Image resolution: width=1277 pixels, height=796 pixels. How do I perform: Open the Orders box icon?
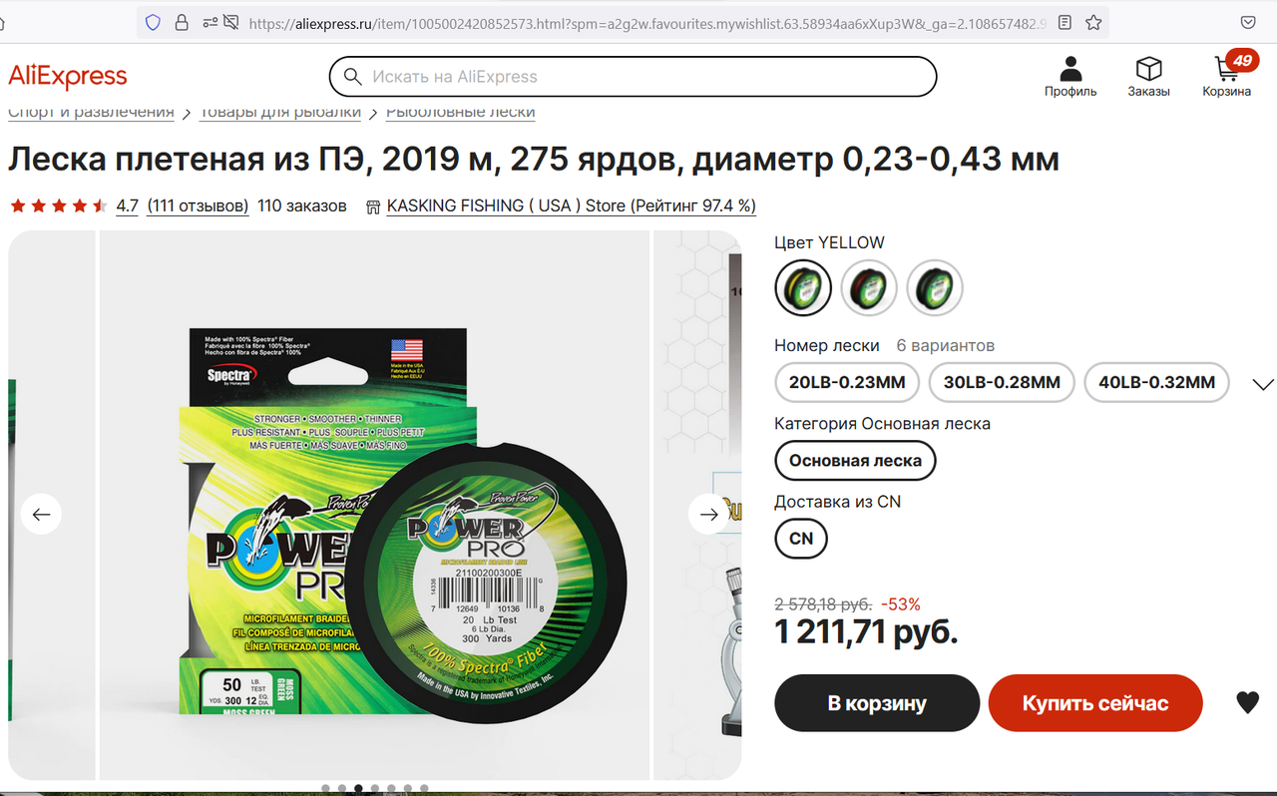pyautogui.click(x=1148, y=77)
